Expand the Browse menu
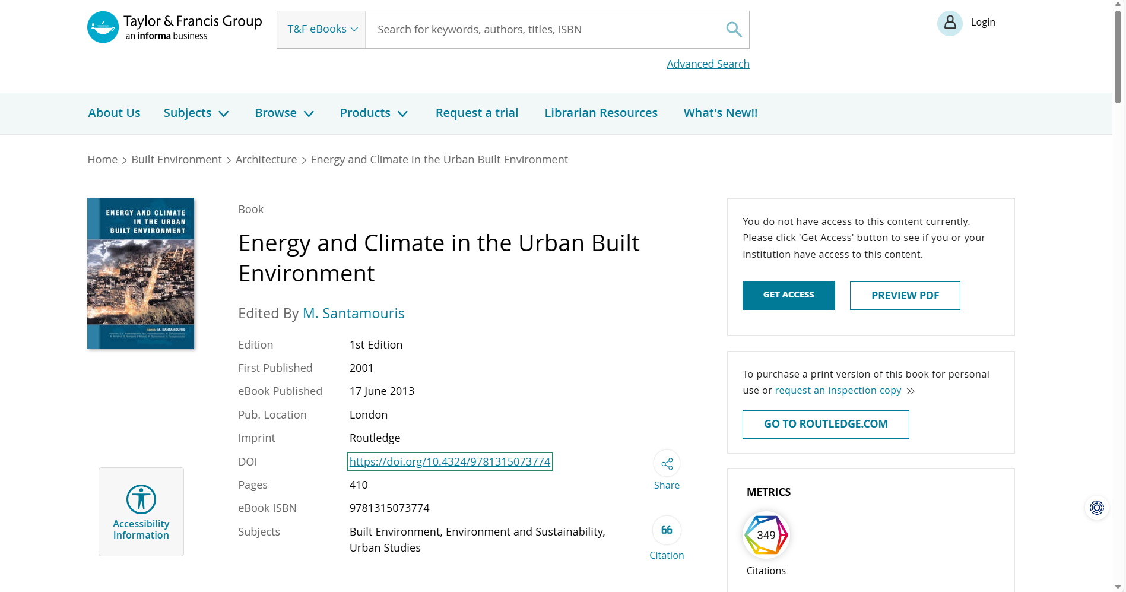The image size is (1126, 592). point(284,113)
